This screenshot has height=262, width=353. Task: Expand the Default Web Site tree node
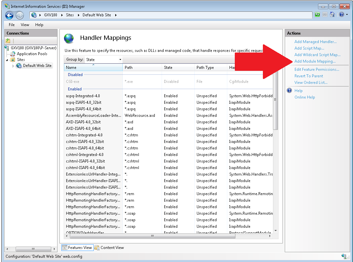point(13,66)
